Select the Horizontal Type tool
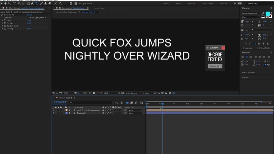 (36, 3)
